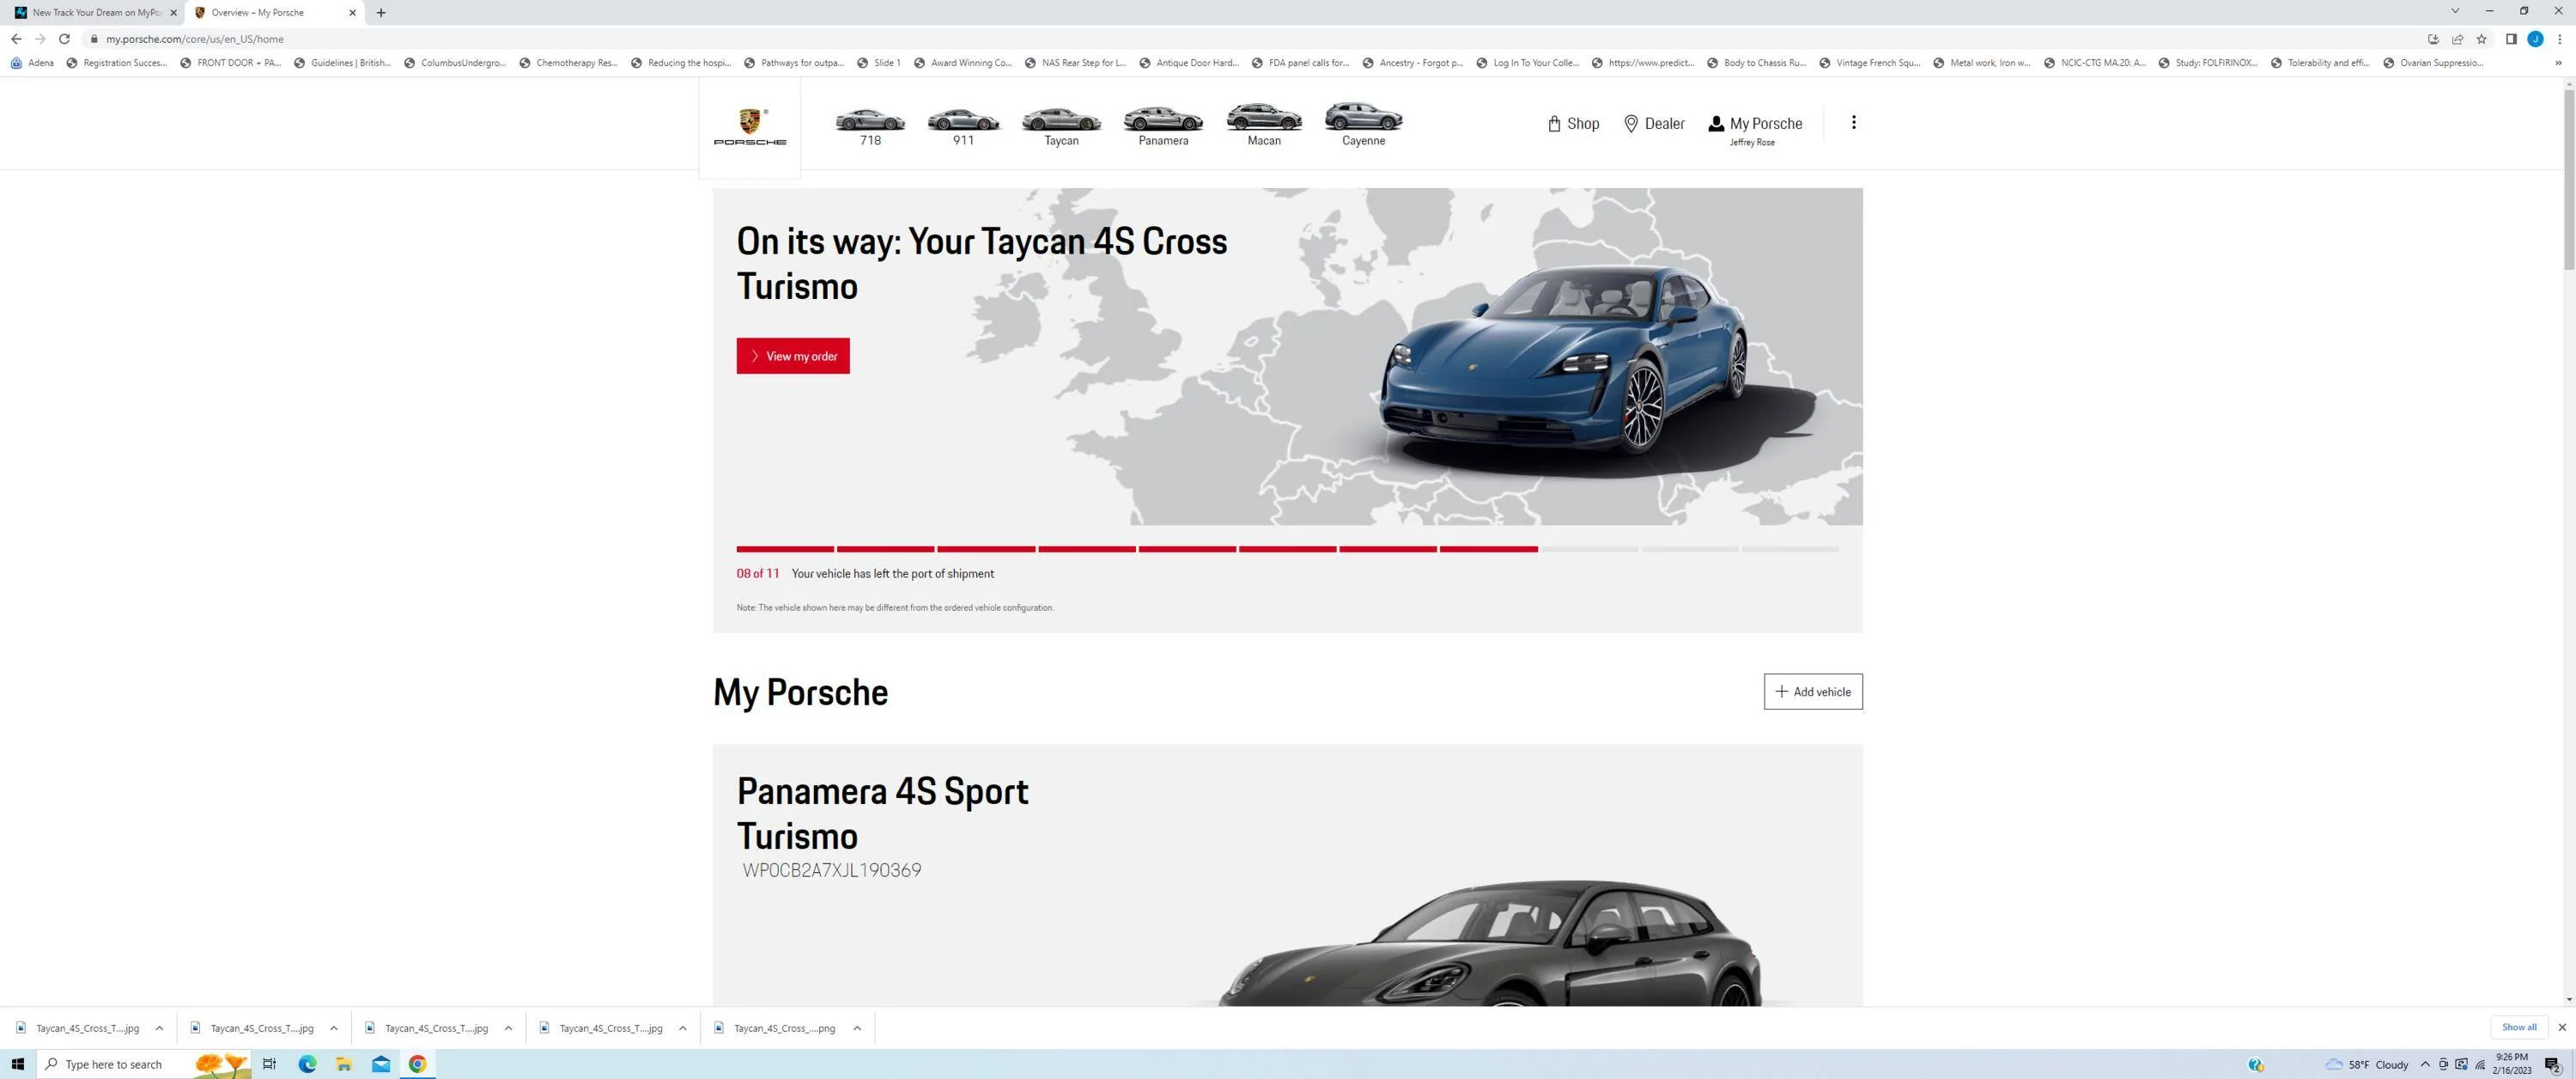Expand options for first Taycan_4S_Cross jpg download
2576x1079 pixels.
coord(159,1028)
